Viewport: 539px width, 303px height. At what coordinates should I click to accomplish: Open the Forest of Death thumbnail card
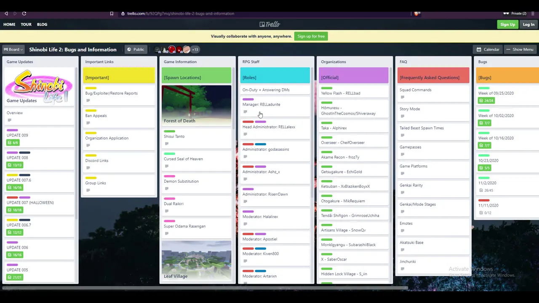pyautogui.click(x=197, y=105)
